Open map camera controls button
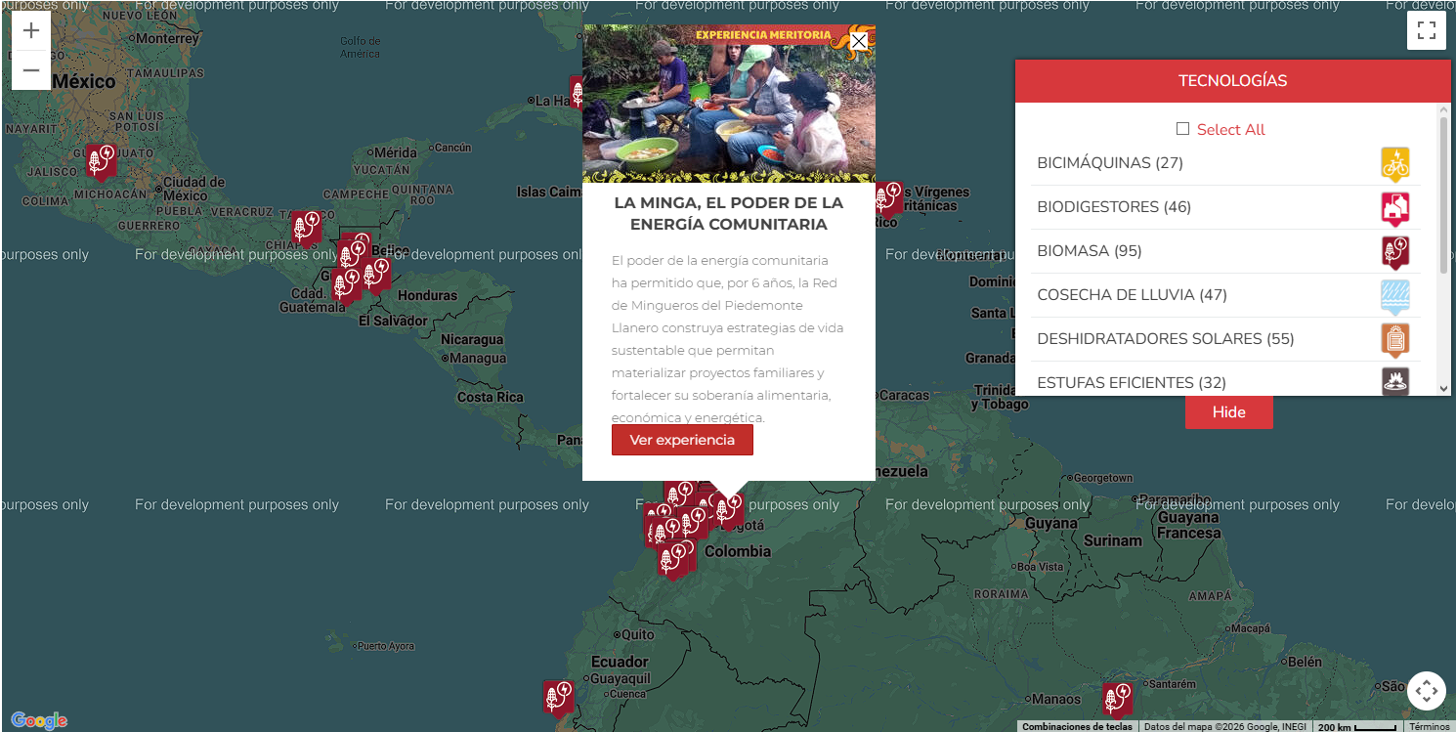The height and width of the screenshot is (732, 1456). 1426,691
